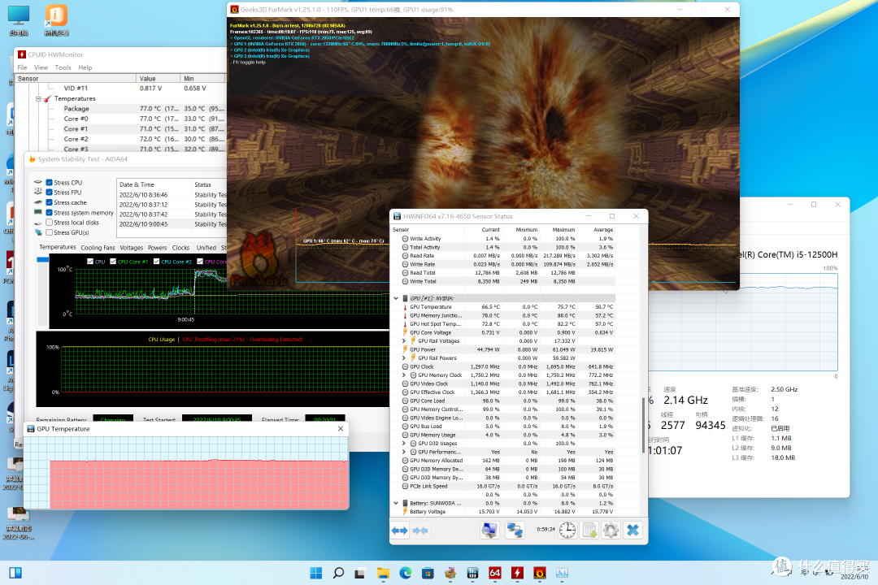The image size is (878, 585).
Task: Collapse Temperatures node in HWMonitor tree
Action: click(x=39, y=98)
